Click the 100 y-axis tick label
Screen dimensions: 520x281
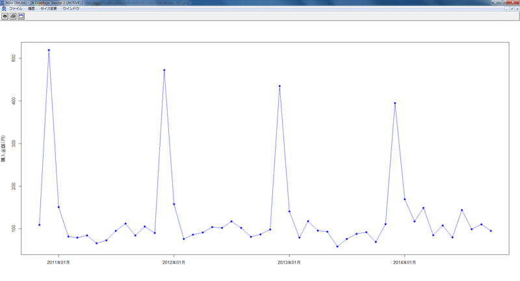(x=14, y=228)
